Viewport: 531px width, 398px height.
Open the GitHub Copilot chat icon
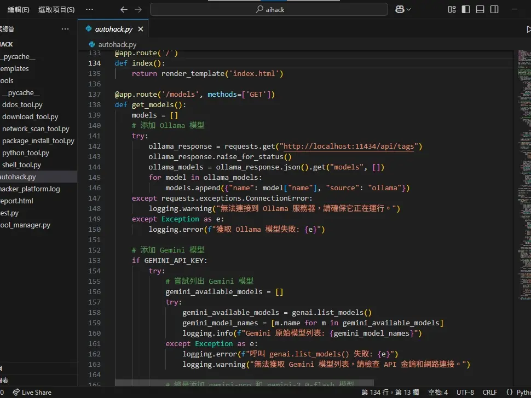[x=400, y=9]
